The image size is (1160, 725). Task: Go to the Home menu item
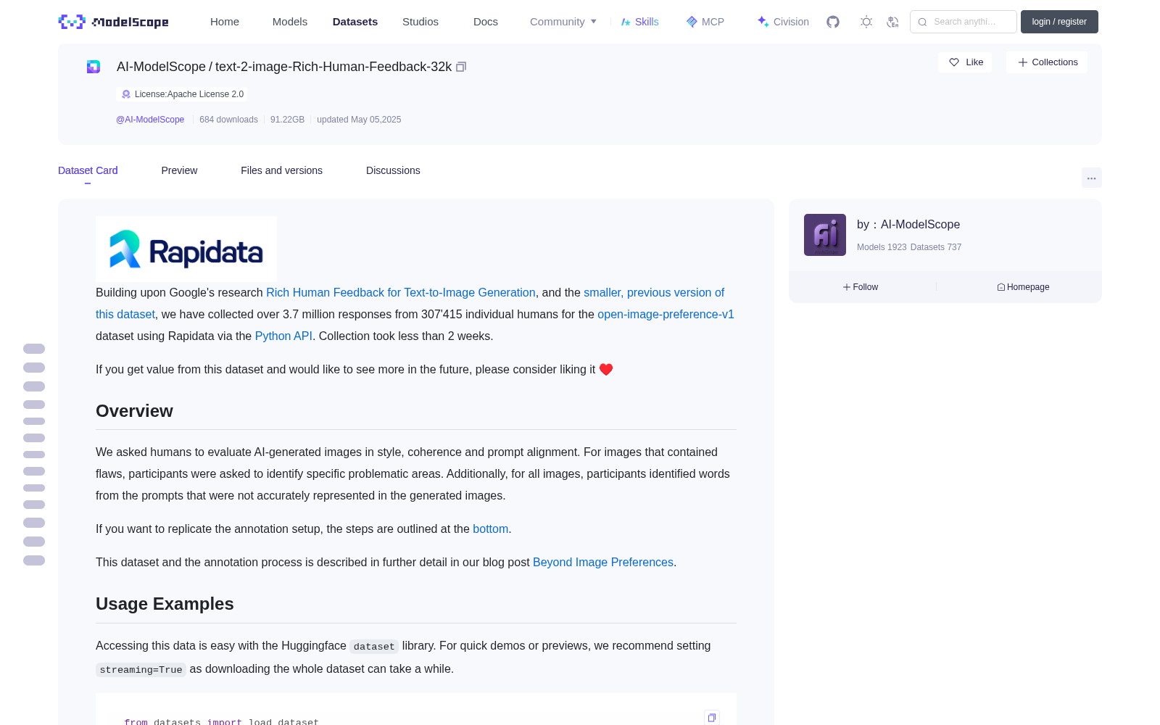(225, 22)
